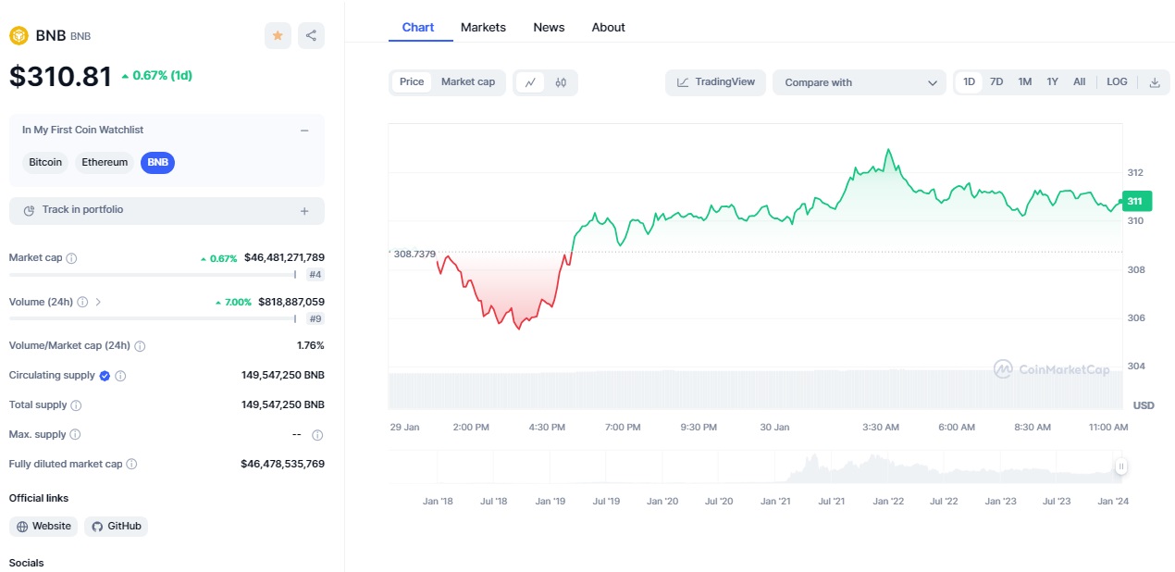Select the Bitcoin watchlist chip
The image size is (1175, 572).
click(45, 163)
